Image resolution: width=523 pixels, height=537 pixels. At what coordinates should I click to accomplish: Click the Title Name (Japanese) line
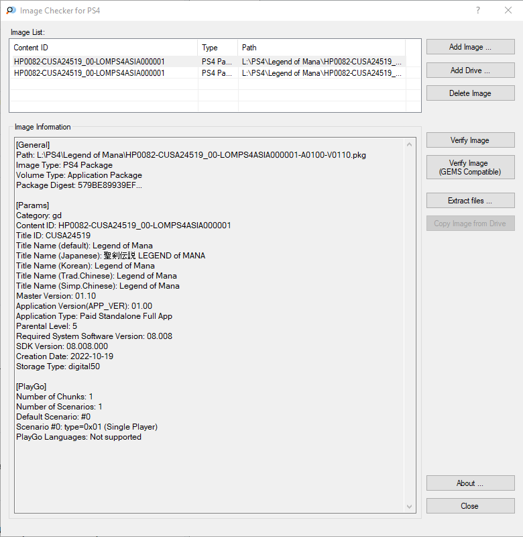click(111, 256)
